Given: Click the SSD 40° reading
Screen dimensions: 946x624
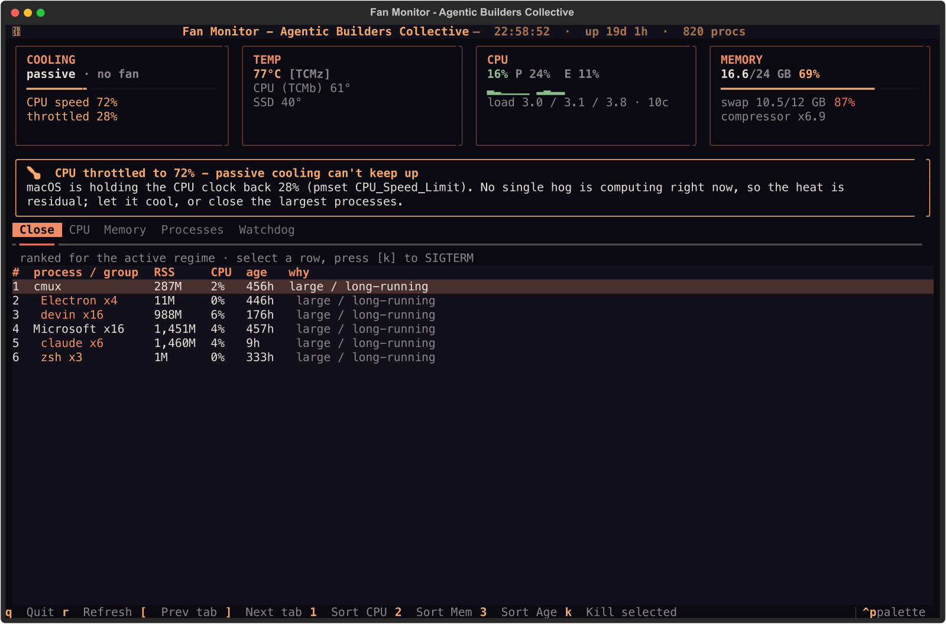Looking at the screenshot, I should coord(277,102).
